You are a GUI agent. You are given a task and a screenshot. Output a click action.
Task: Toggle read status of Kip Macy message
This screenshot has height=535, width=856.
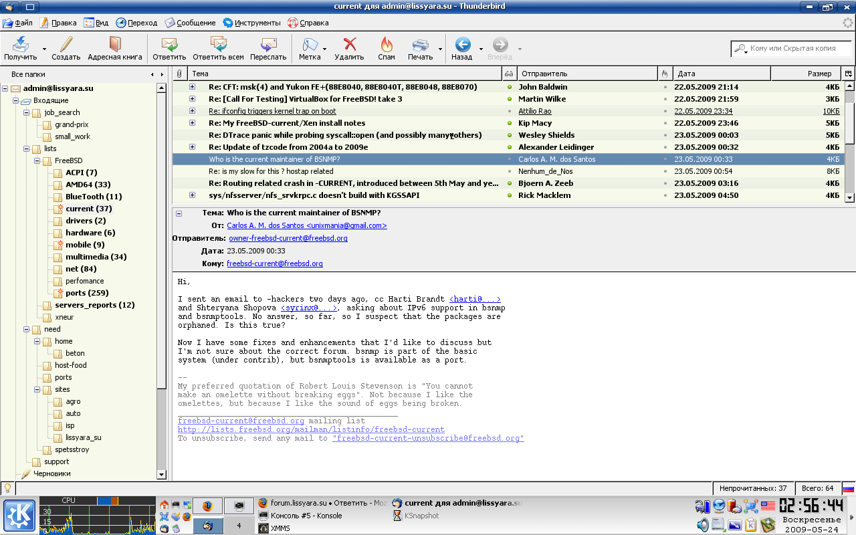(509, 123)
